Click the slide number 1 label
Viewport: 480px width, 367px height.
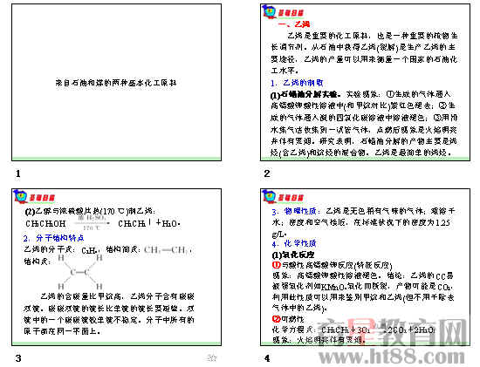tap(18, 173)
